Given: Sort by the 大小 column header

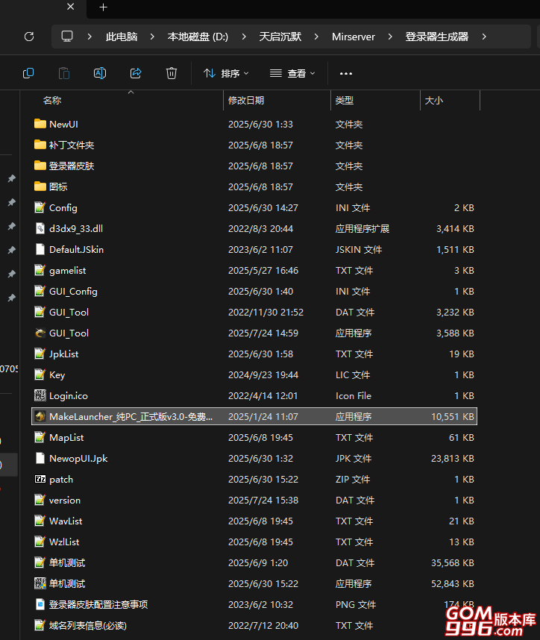Looking at the screenshot, I should (x=433, y=100).
